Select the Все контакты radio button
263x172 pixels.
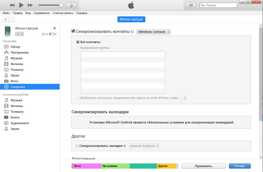[x=78, y=42]
